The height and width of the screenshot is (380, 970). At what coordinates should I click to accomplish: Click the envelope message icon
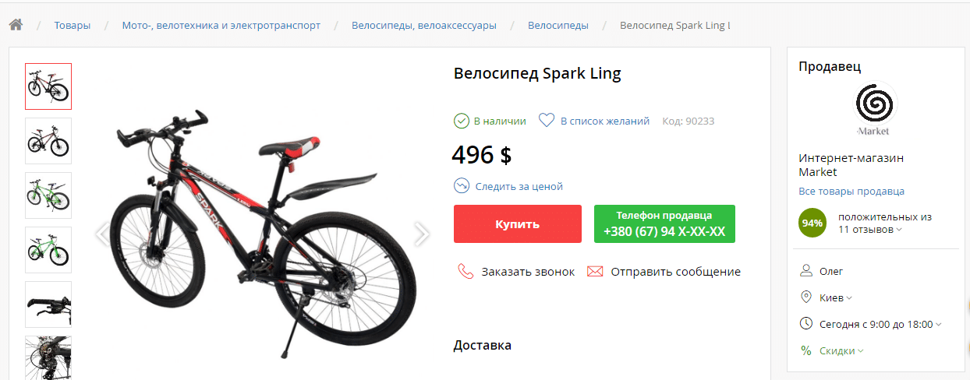pyautogui.click(x=595, y=272)
